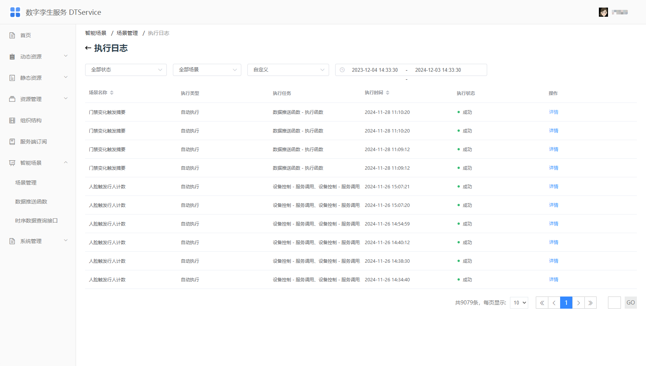
Task: Expand the 系统管理 menu chevron
Action: tap(66, 241)
